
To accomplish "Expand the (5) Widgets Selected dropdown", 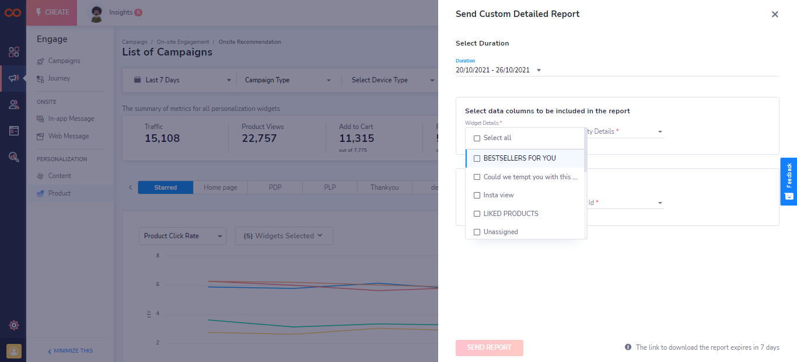I will tap(284, 236).
